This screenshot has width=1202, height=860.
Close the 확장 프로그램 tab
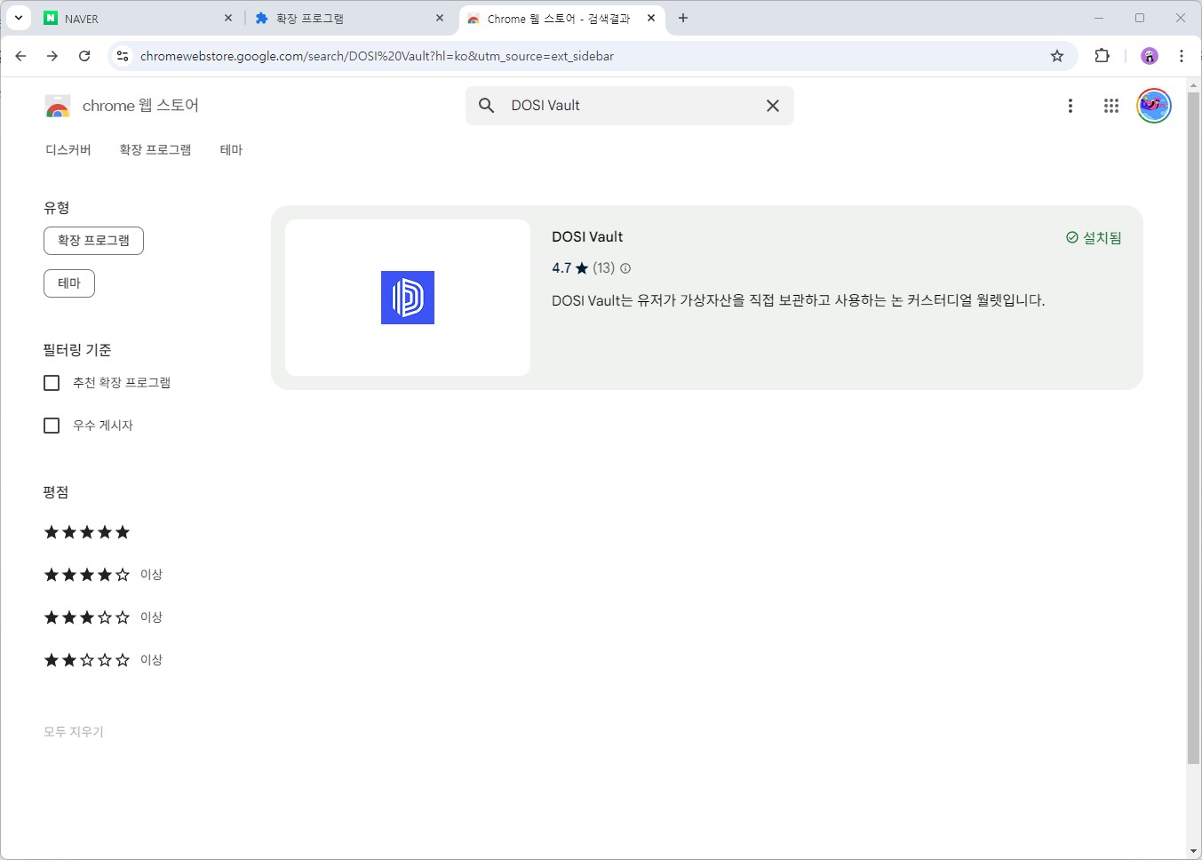(440, 18)
